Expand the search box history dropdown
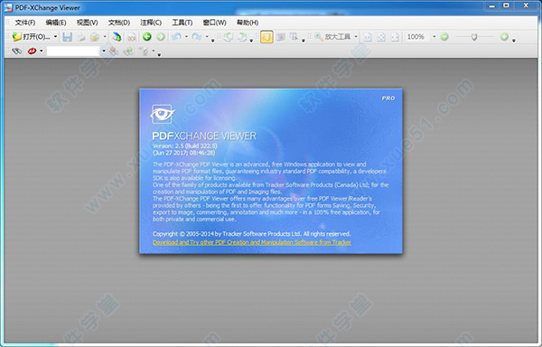Viewport: 542px width, 347px height. [103, 52]
